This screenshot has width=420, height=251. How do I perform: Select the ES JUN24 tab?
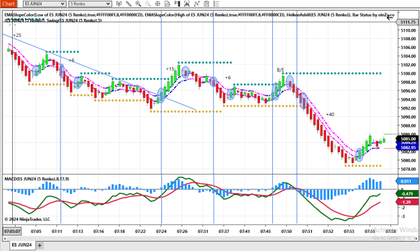[22, 245]
